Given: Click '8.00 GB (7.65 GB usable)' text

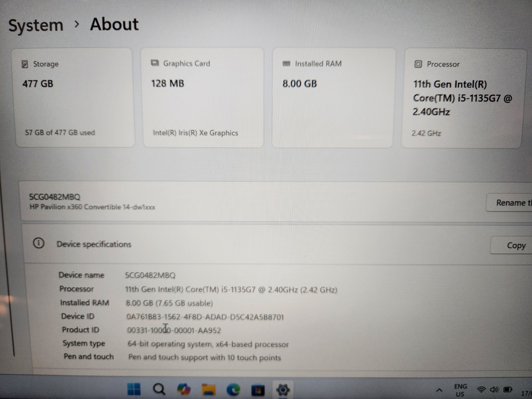Looking at the screenshot, I should pos(169,303).
